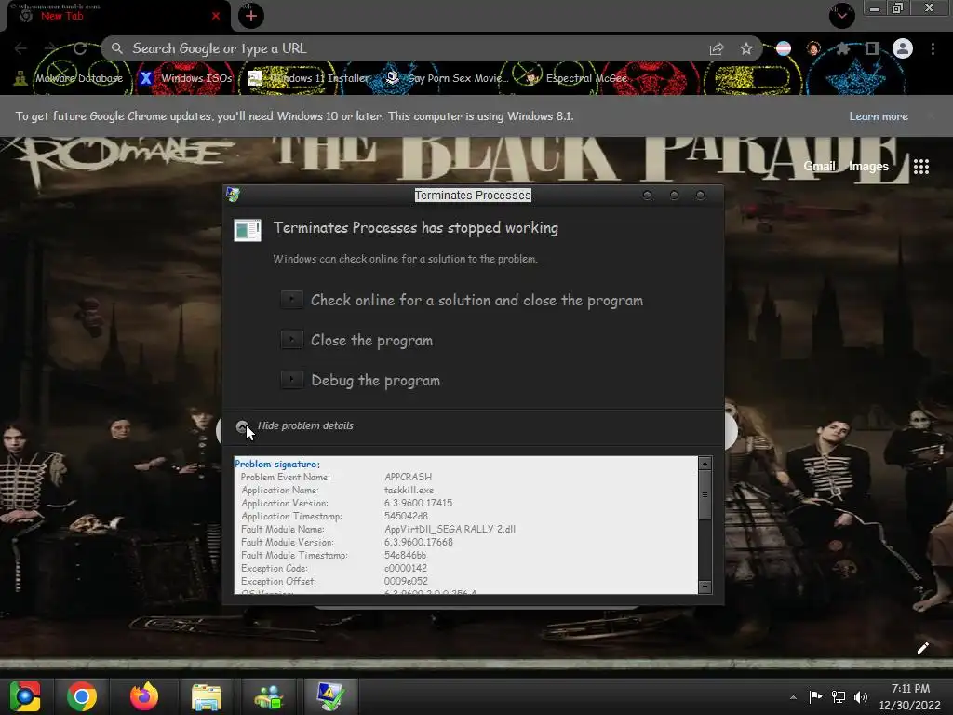Screen dimensions: 953x715
Task: Click the customize page pencil icon
Action: pyautogui.click(x=922, y=648)
